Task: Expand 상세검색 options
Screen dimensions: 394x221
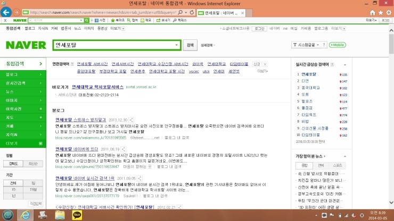Action: 208,45
